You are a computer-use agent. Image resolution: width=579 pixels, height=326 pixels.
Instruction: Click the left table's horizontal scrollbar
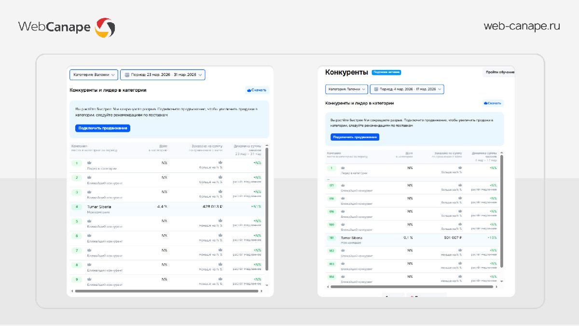click(166, 291)
